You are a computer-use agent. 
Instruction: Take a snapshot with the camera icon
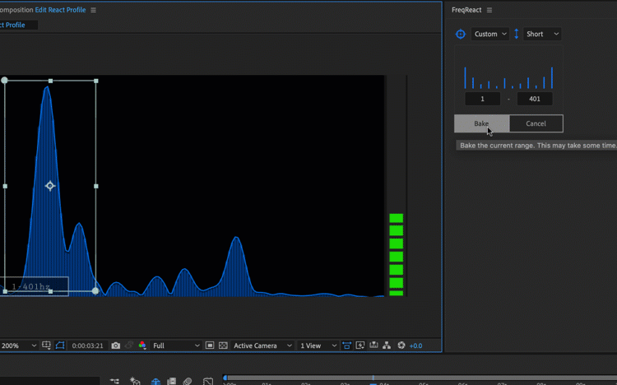pyautogui.click(x=116, y=346)
